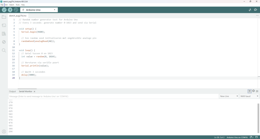
Task: Open the 9600 baud rate dropdown
Action: (x=249, y=96)
